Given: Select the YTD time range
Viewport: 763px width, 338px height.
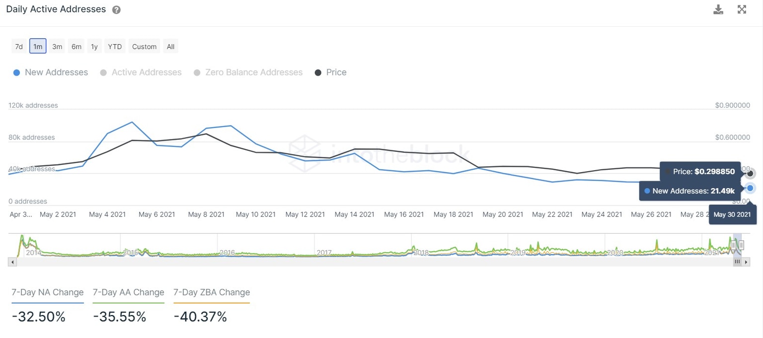Looking at the screenshot, I should point(114,46).
